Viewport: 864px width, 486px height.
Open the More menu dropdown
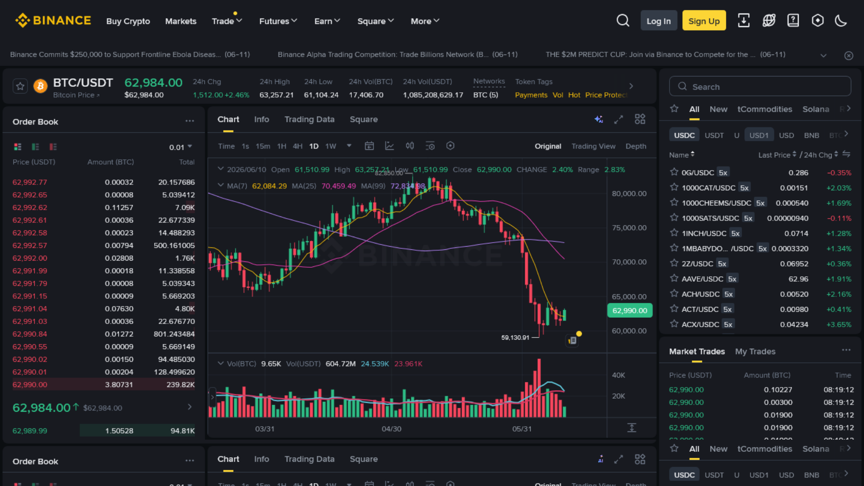425,21
